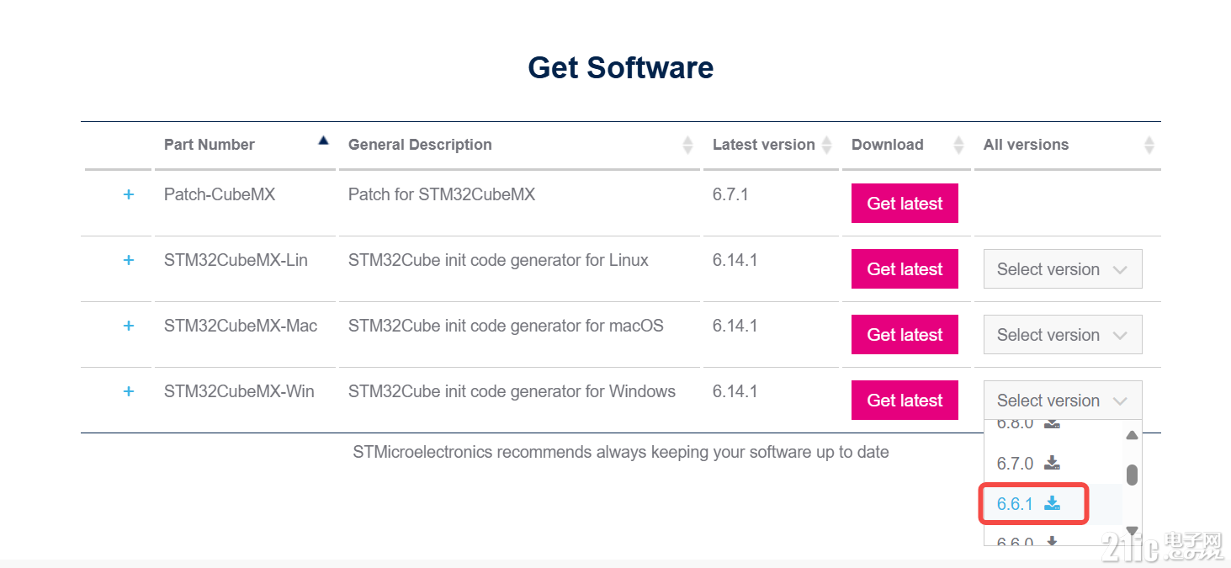Get latest STM32CubeMX-Lin download

pyautogui.click(x=905, y=269)
